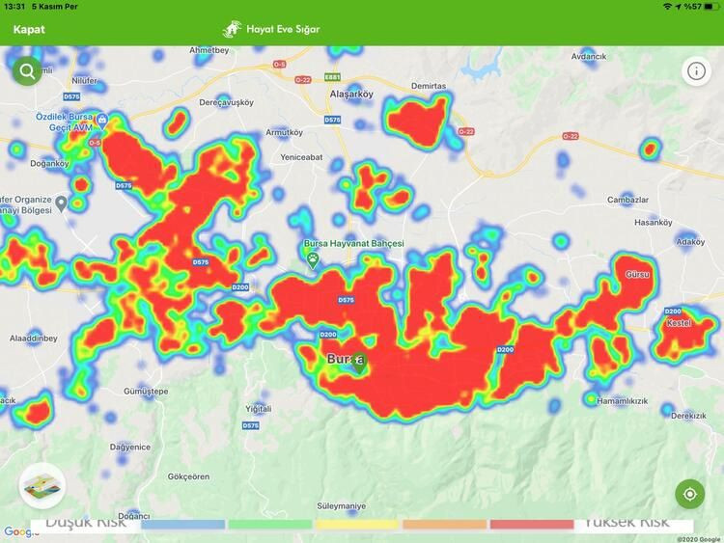Open map search with the magnifier icon
Viewport: 724px width, 543px height.
click(x=27, y=70)
